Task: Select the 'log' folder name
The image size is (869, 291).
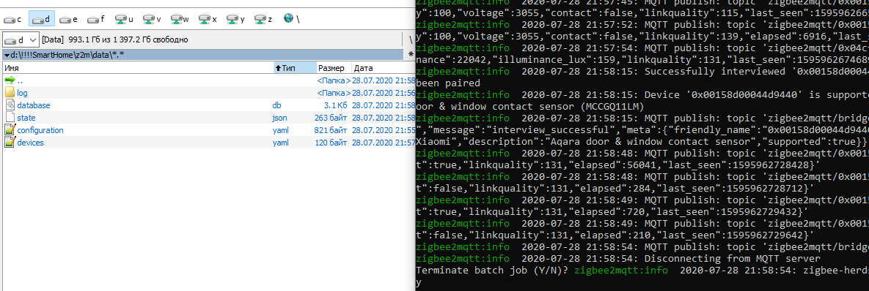Action: (22, 93)
